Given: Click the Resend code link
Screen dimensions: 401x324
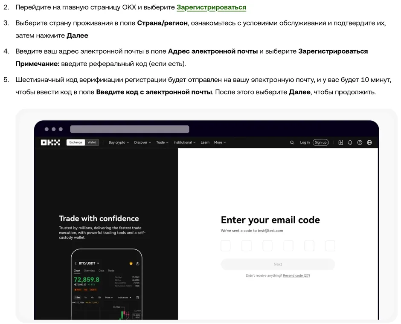Looking at the screenshot, I should coord(296,275).
